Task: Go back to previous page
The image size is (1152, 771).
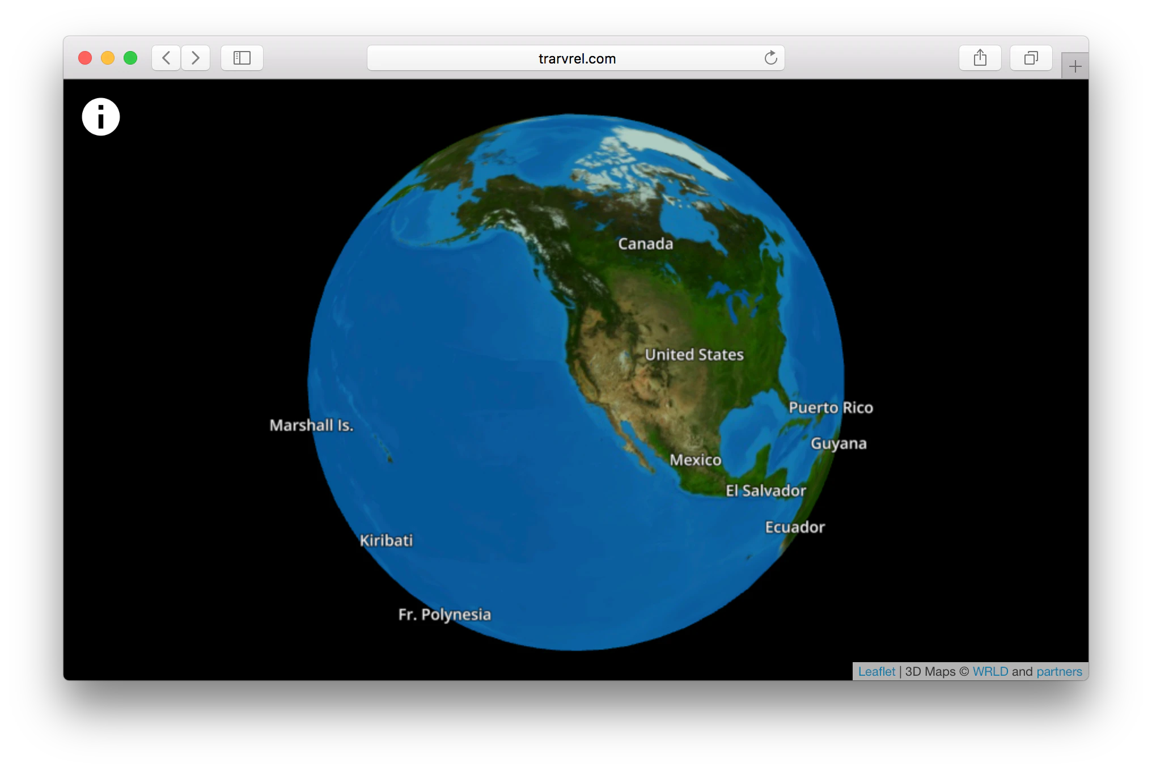Action: point(166,58)
